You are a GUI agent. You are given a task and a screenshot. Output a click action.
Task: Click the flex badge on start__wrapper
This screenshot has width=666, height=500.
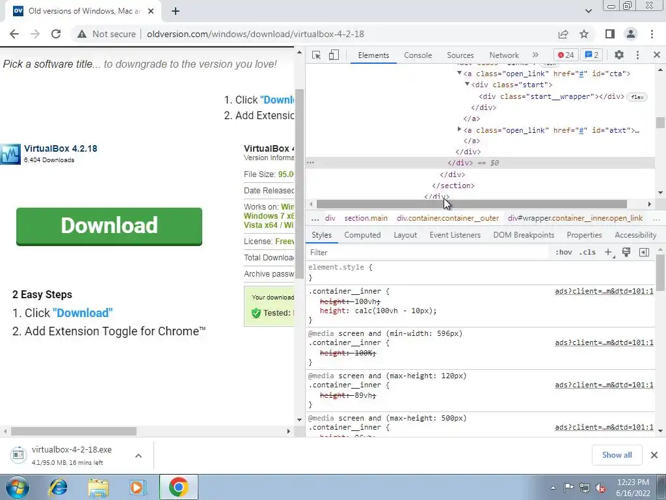(637, 97)
